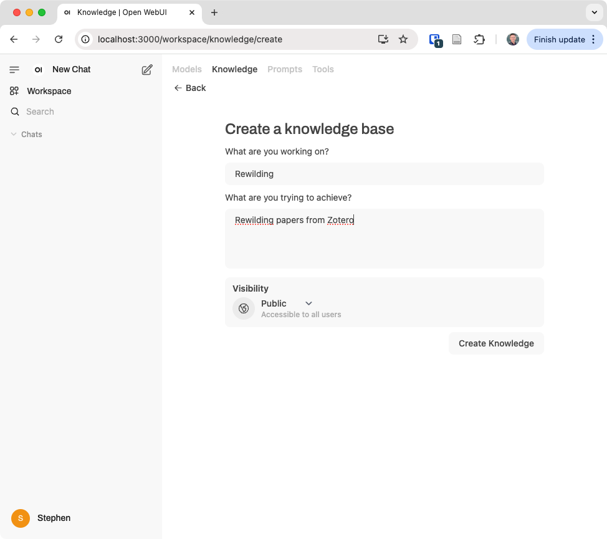Screen dimensions: 607x539
Task: Open a new chat with the pencil icon
Action: [x=147, y=70]
